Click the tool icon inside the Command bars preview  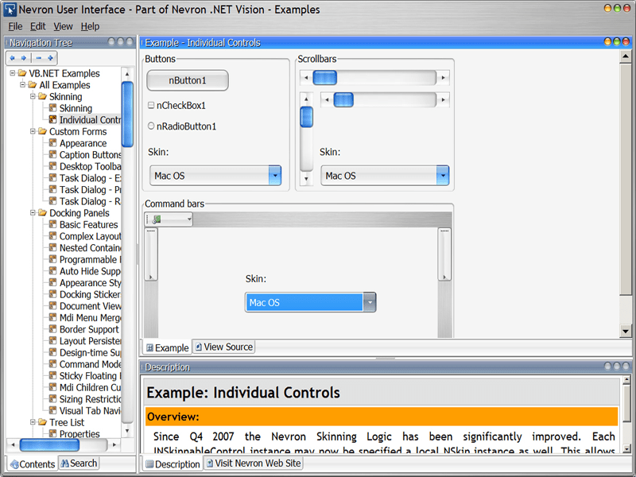157,219
